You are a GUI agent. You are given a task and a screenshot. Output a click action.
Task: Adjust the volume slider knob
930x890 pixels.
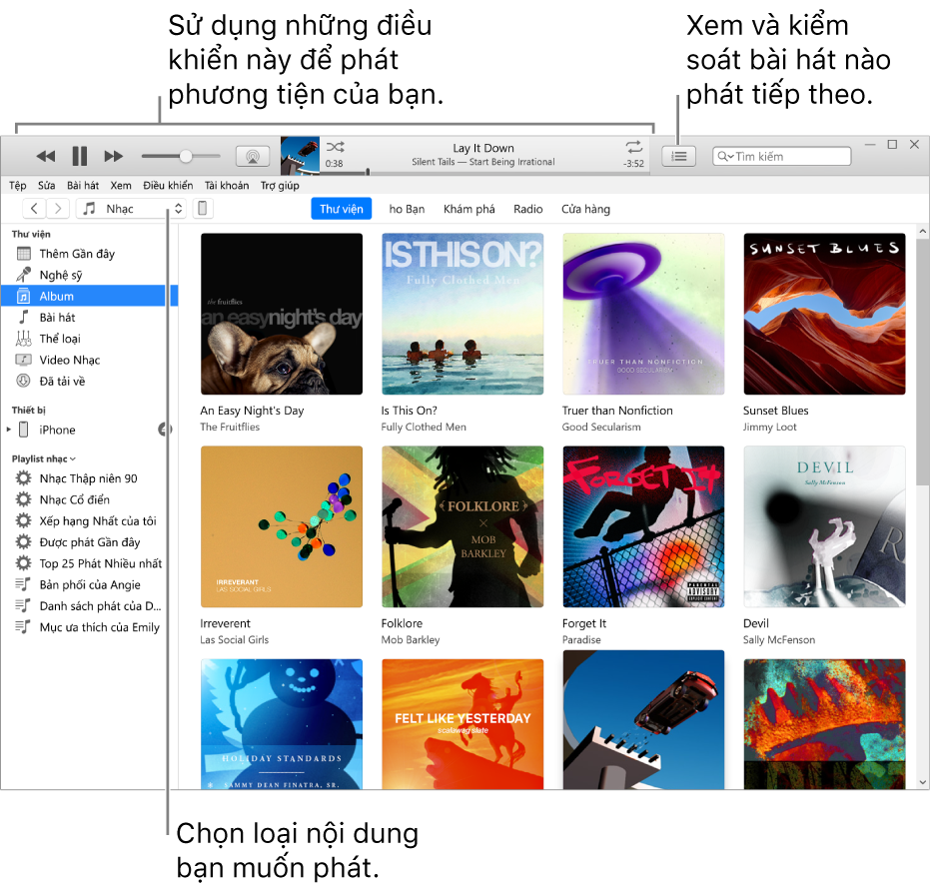(x=186, y=156)
